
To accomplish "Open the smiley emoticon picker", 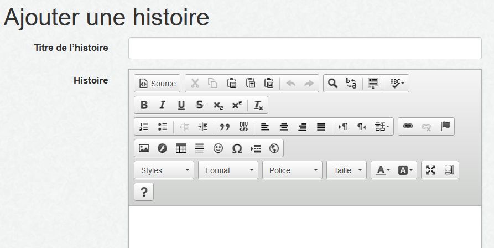I will click(x=219, y=148).
